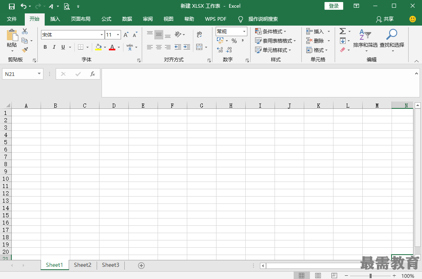
Task: Apply cell borders icon
Action: 80,47
